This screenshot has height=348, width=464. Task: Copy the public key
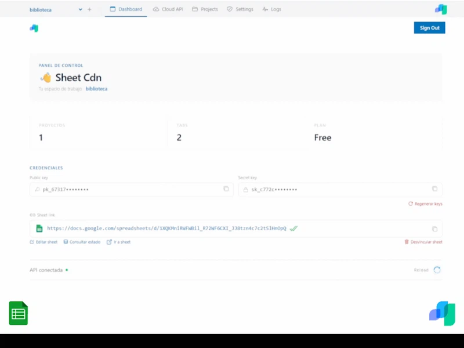tap(226, 189)
